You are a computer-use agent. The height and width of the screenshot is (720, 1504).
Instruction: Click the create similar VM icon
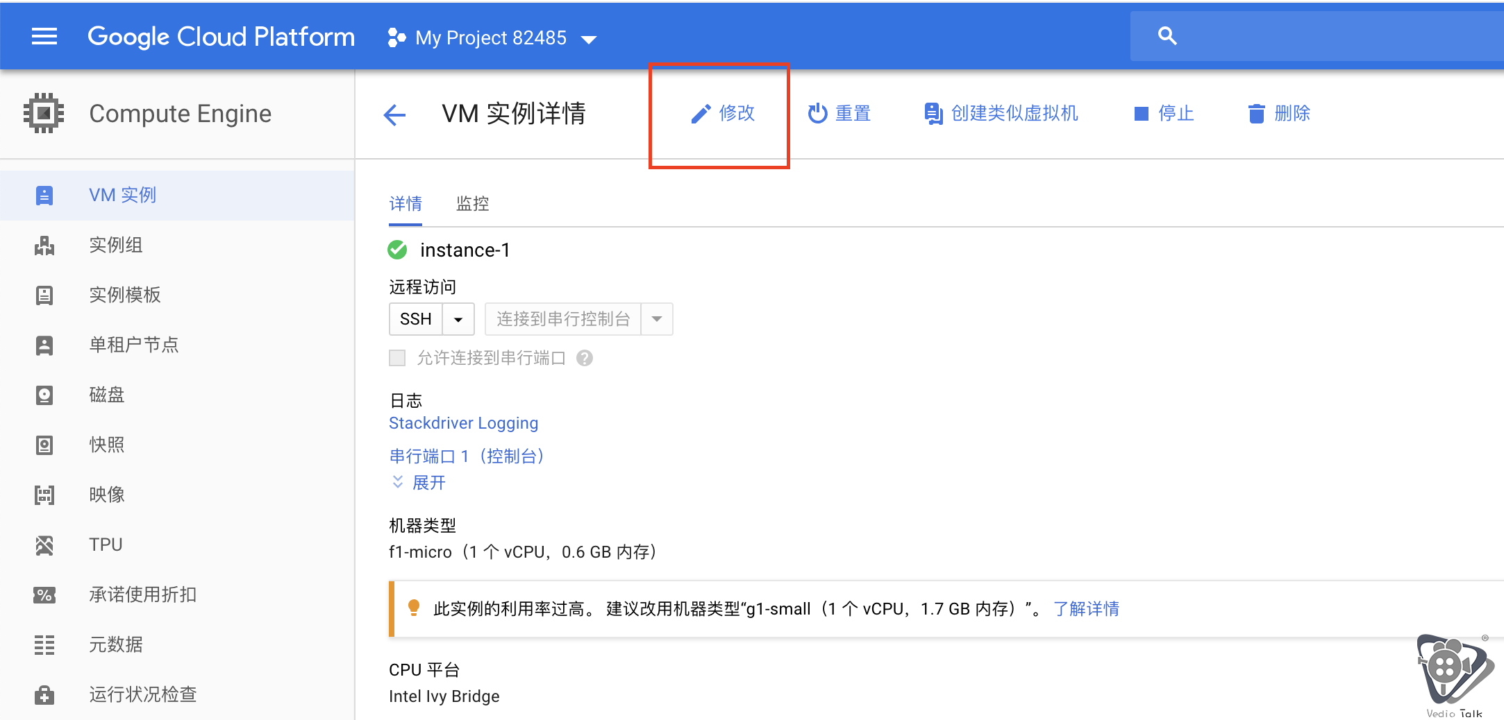933,113
